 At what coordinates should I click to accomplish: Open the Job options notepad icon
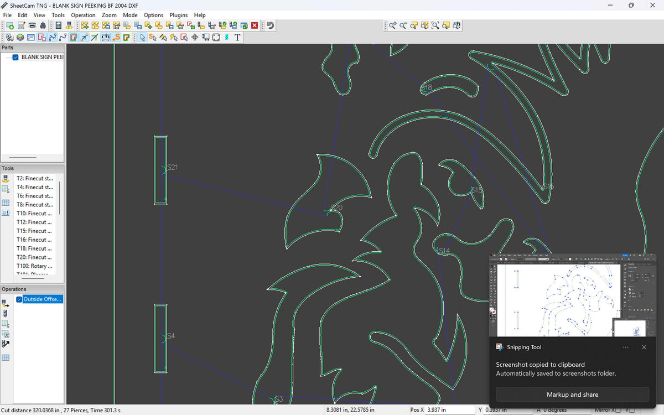coord(21,25)
